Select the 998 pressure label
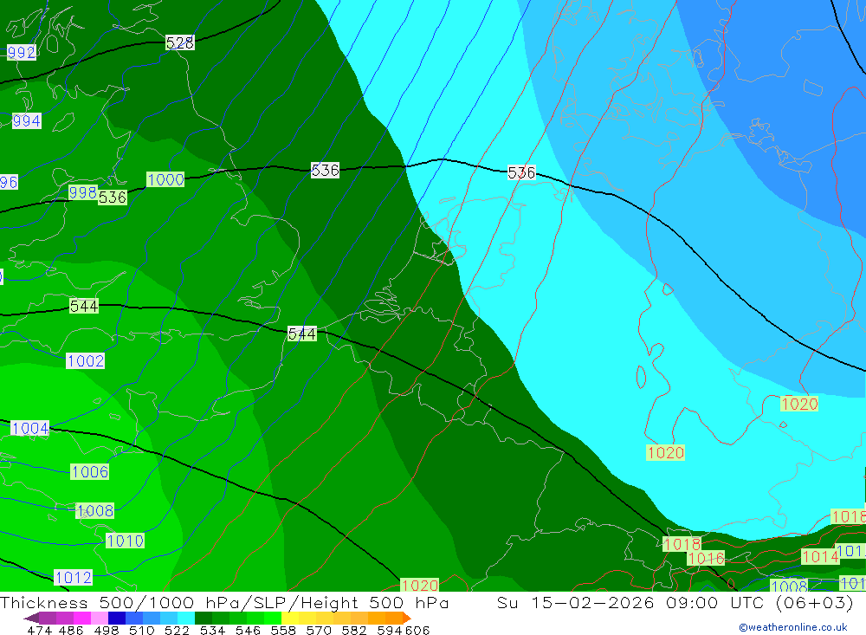The width and height of the screenshot is (866, 635). click(83, 192)
